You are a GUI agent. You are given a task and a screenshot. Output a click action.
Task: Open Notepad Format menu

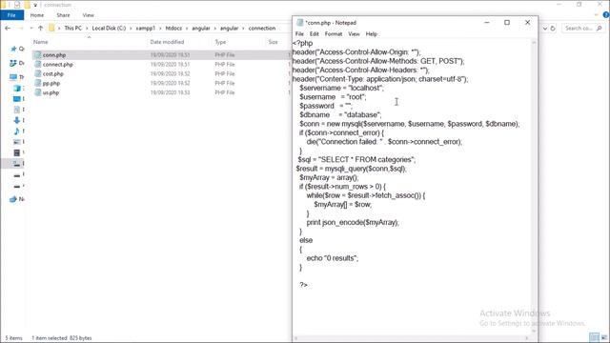click(334, 34)
